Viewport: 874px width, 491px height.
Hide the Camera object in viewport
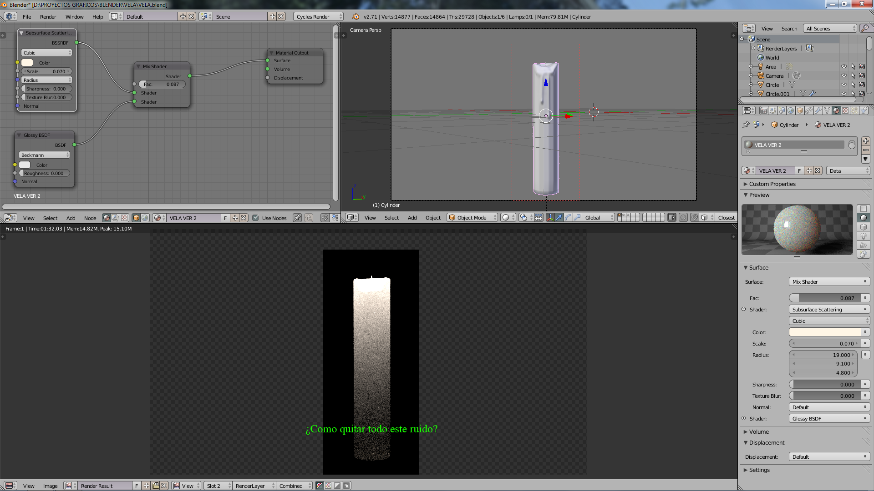click(x=844, y=76)
